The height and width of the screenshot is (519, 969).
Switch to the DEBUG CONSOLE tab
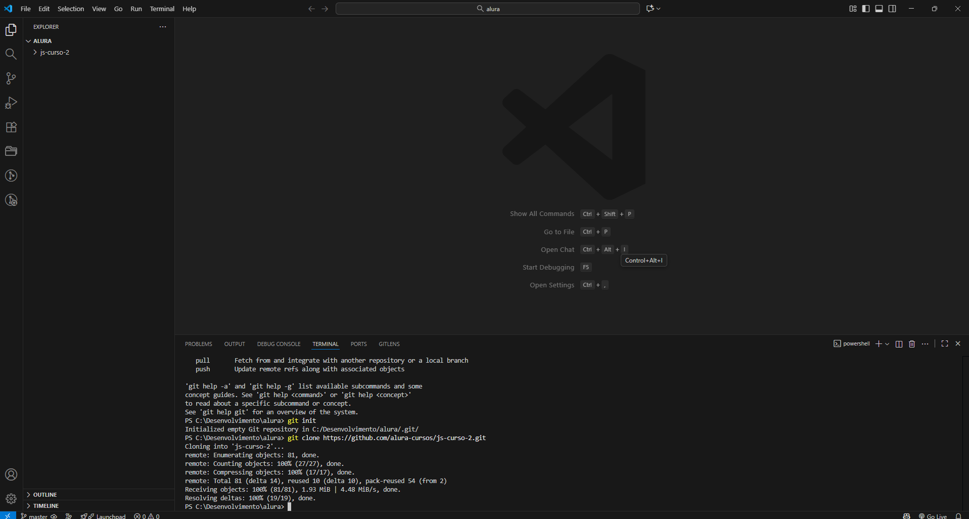(279, 344)
